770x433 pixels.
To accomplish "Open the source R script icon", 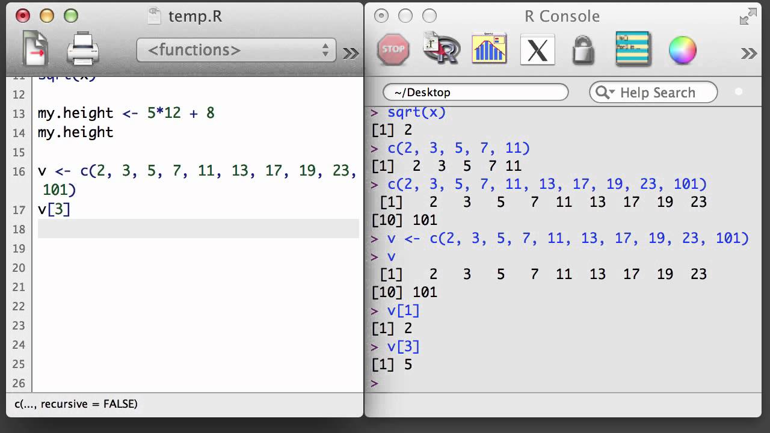I will tap(442, 48).
